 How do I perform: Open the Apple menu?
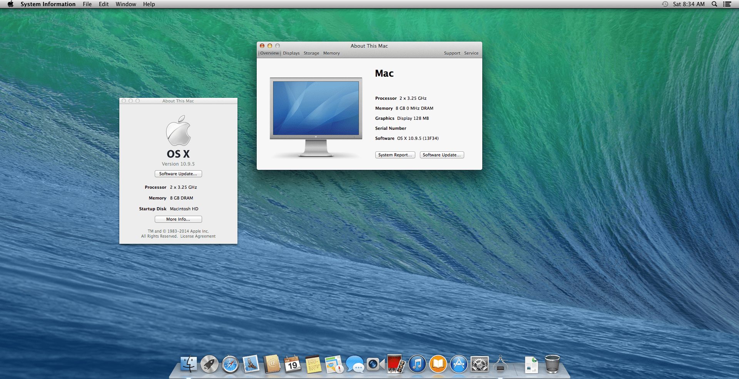10,4
